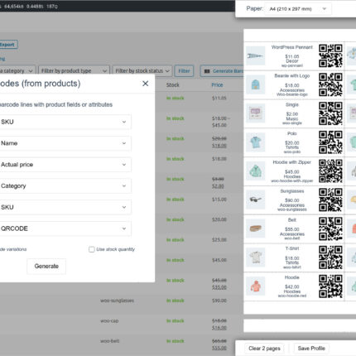Open the first SKU field dropdown
356x356 pixels.
pos(65,122)
